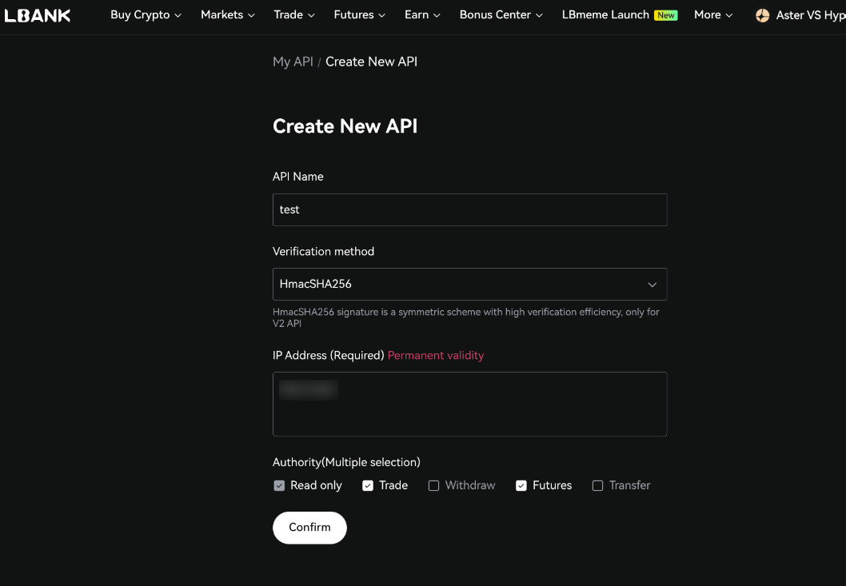
Task: Click into the API Name field
Action: pos(470,210)
